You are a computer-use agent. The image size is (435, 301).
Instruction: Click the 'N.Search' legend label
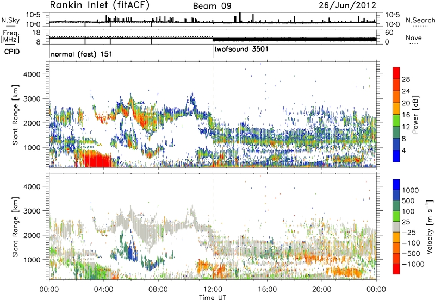coord(420,20)
